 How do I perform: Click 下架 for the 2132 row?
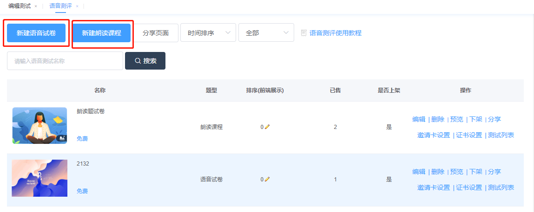[475, 172]
